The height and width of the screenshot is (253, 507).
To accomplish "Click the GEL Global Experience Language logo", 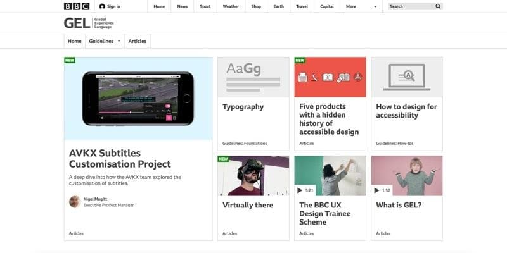I will (x=89, y=23).
